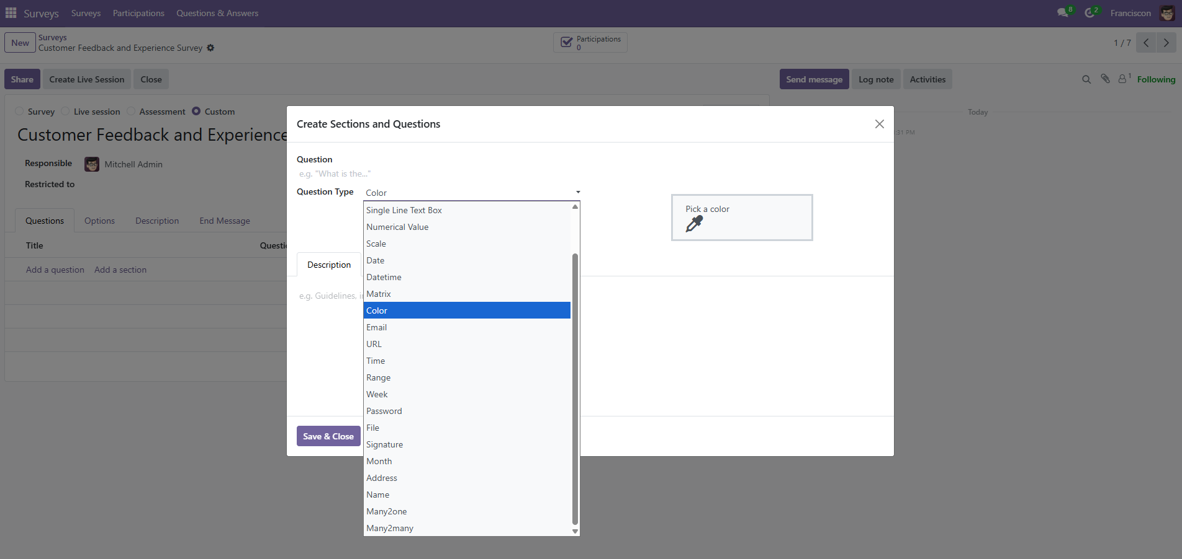The width and height of the screenshot is (1182, 559).
Task: Choose Datetime question type
Action: click(x=467, y=277)
